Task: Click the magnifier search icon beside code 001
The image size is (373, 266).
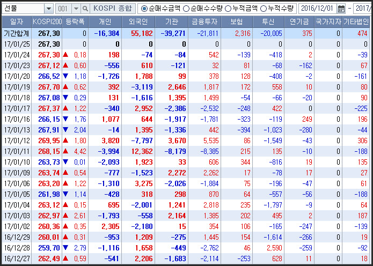Action: point(85,9)
